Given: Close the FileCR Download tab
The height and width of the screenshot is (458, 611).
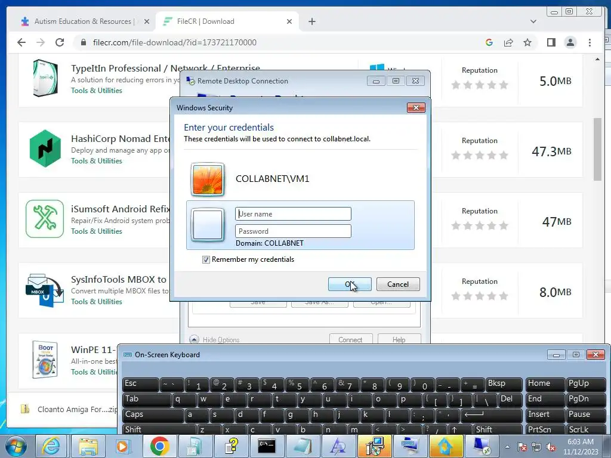Looking at the screenshot, I should pos(289,21).
